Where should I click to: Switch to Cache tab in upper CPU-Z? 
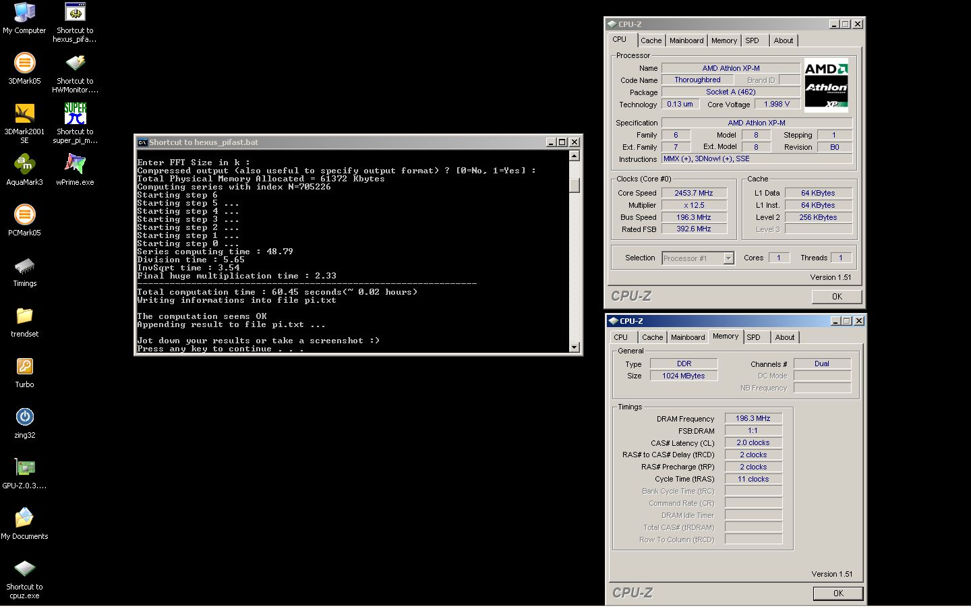click(x=651, y=40)
